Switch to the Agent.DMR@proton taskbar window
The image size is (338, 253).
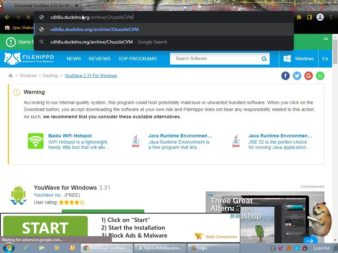(x=160, y=248)
